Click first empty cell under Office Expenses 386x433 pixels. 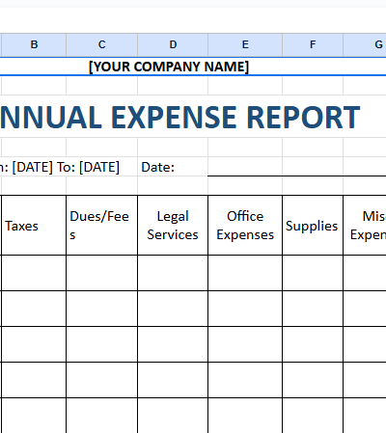[245, 273]
